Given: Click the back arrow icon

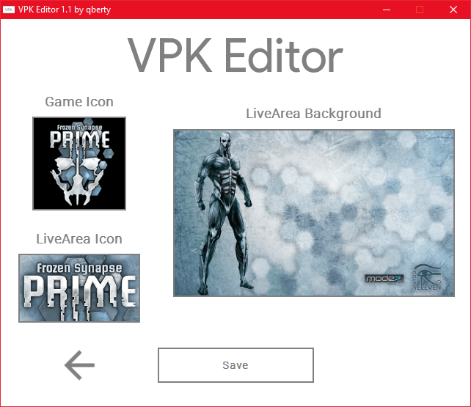Looking at the screenshot, I should click(x=80, y=365).
